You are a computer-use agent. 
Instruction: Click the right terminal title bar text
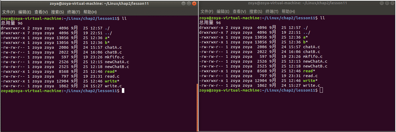298,3
